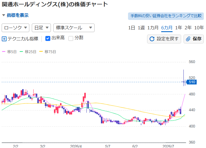Click the 480 price axis label
This screenshot has width=206, height=148.
tap(192, 94)
